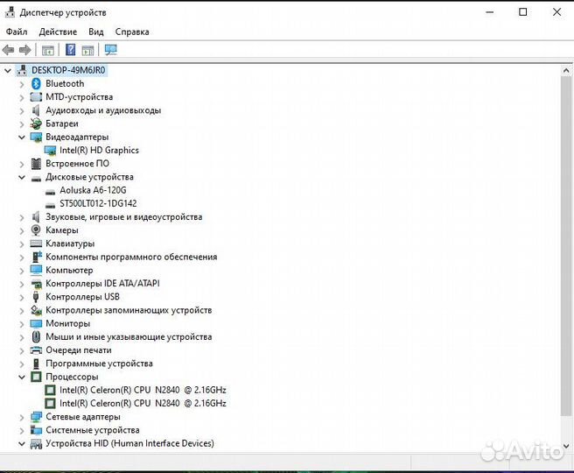Expand Контроллеры запоминающих устройств category

[x=22, y=311]
